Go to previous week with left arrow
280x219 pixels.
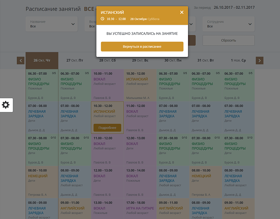[20, 61]
